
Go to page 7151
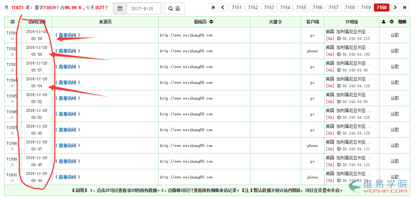point(236,7)
